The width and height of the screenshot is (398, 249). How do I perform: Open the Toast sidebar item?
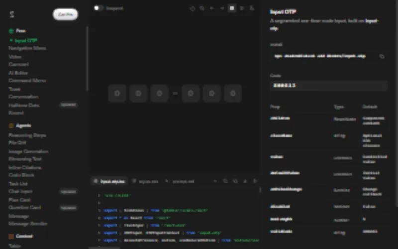(x=14, y=89)
